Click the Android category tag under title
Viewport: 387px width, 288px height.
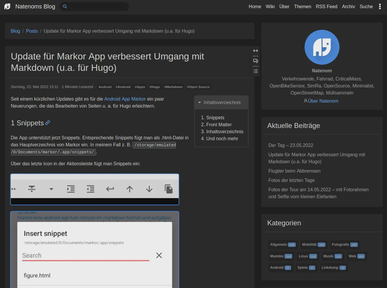click(x=105, y=87)
